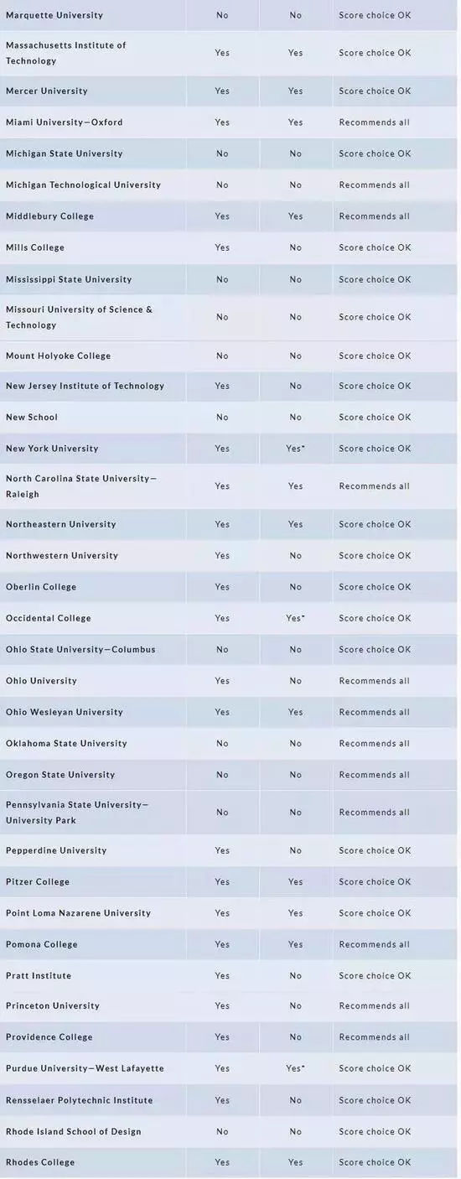Click Mills College row label

coord(35,247)
